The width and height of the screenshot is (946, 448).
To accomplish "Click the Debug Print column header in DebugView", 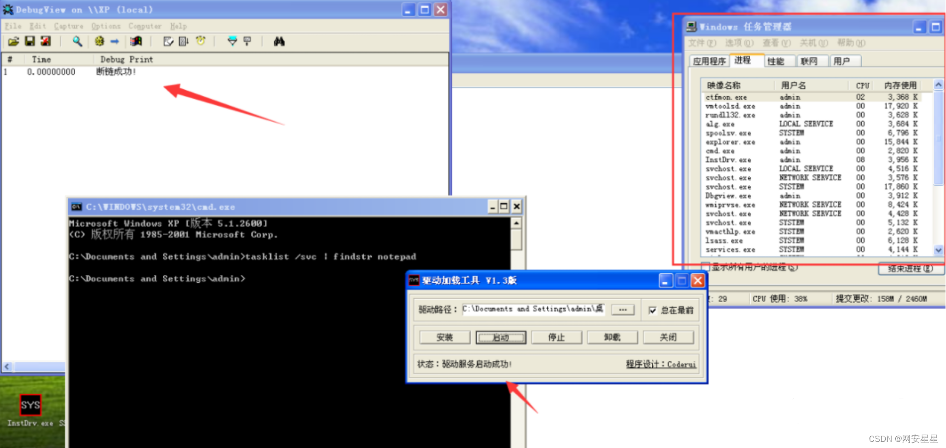I will pyautogui.click(x=270, y=59).
